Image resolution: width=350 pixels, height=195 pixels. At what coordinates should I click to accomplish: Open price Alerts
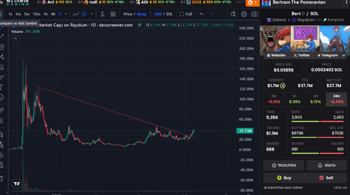[x=327, y=165]
